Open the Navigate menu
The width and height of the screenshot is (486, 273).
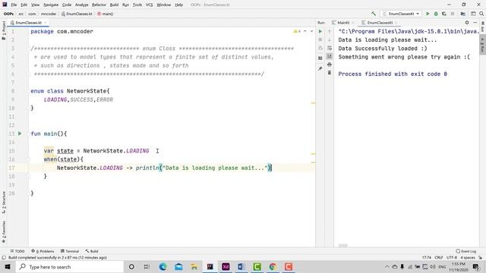51,5
